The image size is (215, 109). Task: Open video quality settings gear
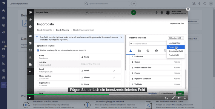[x=173, y=98]
